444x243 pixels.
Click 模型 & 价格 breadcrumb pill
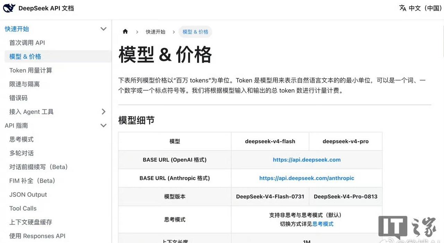tap(195, 32)
